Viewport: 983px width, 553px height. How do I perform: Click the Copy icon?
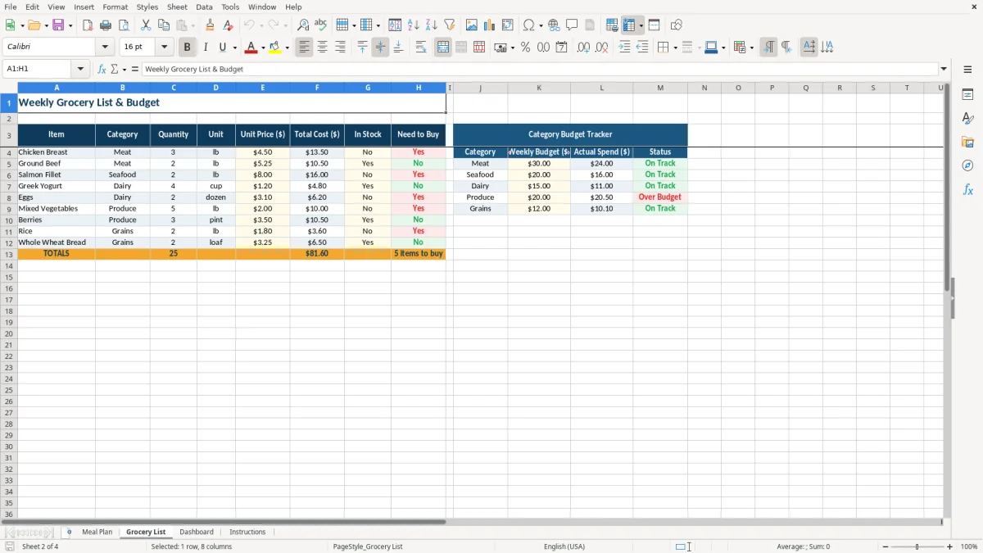pos(163,25)
